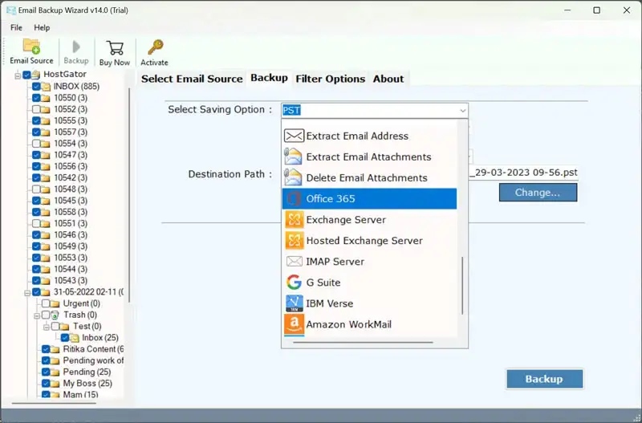Select Exchange Server list entry text

[346, 220]
